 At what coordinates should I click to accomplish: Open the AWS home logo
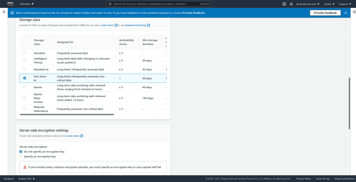coord(10,4)
